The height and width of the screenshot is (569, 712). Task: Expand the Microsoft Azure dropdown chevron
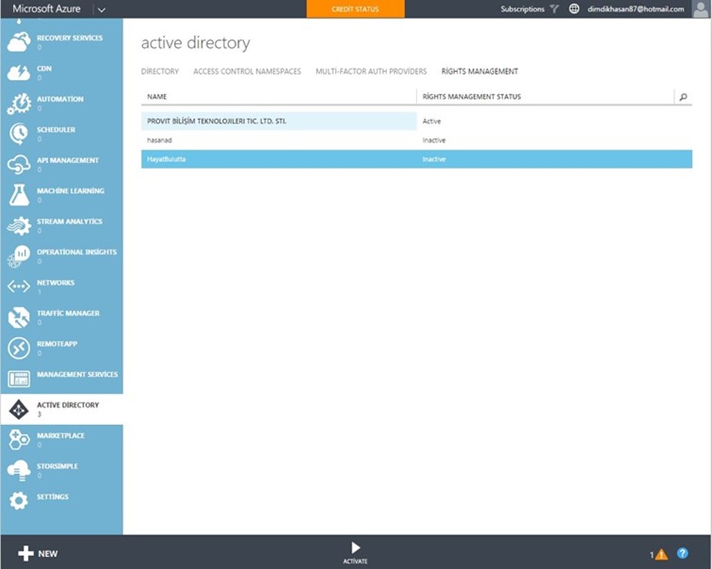coord(102,10)
